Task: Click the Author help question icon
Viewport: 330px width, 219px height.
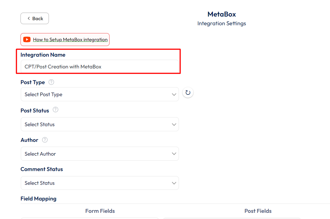Action: pos(45,140)
